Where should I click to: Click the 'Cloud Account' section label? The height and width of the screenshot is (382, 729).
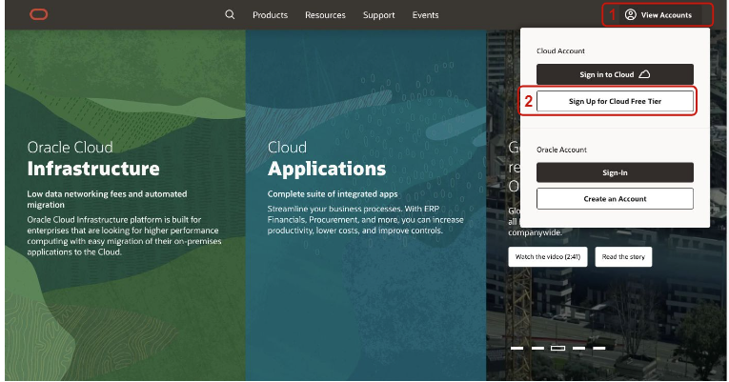560,51
